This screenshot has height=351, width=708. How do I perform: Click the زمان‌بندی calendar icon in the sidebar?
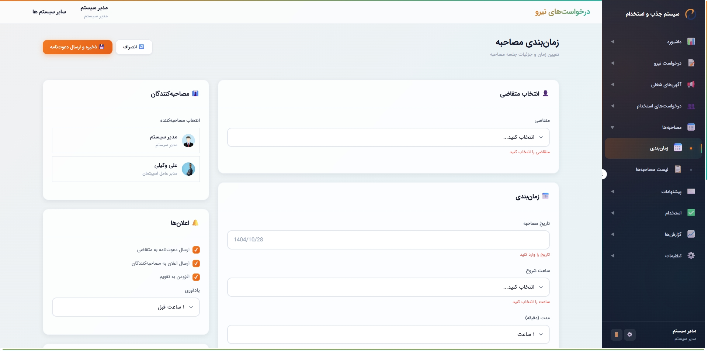coord(678,148)
